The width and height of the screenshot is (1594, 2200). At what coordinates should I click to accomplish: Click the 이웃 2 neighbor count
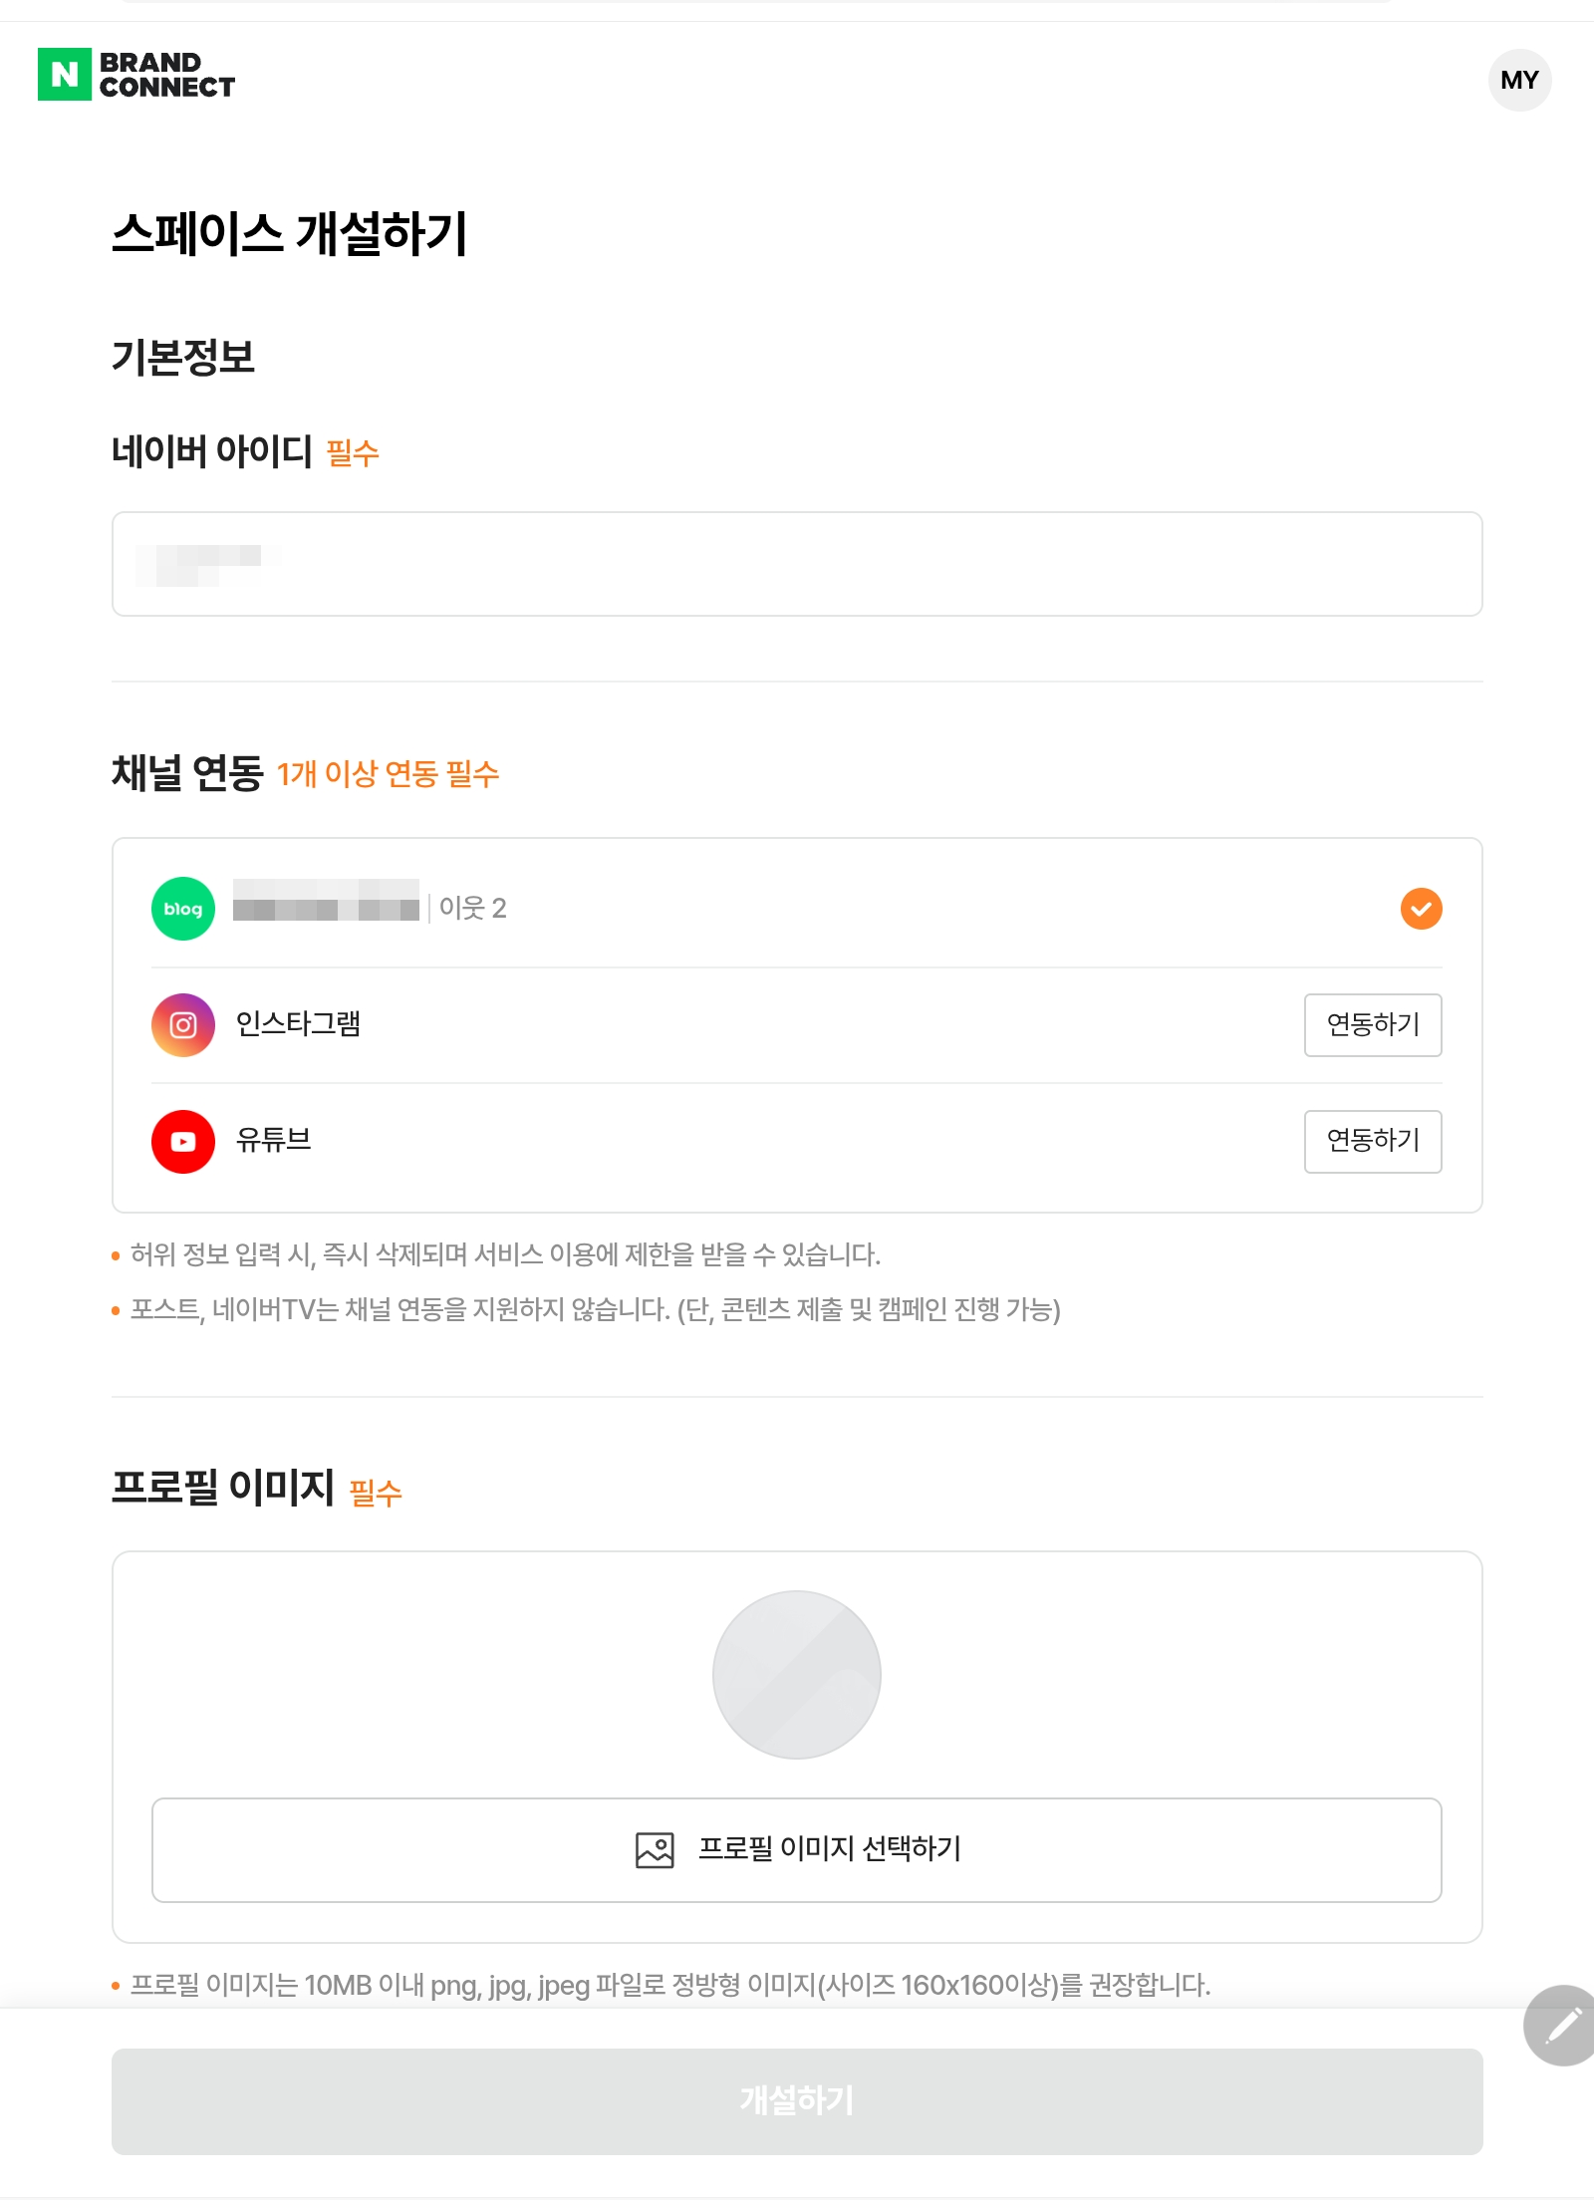coord(473,908)
